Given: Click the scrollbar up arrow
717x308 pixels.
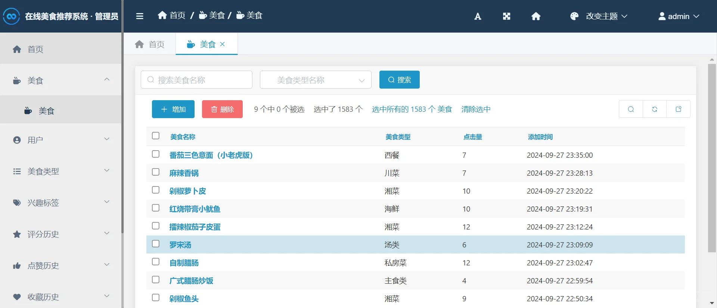Looking at the screenshot, I should click(x=712, y=59).
